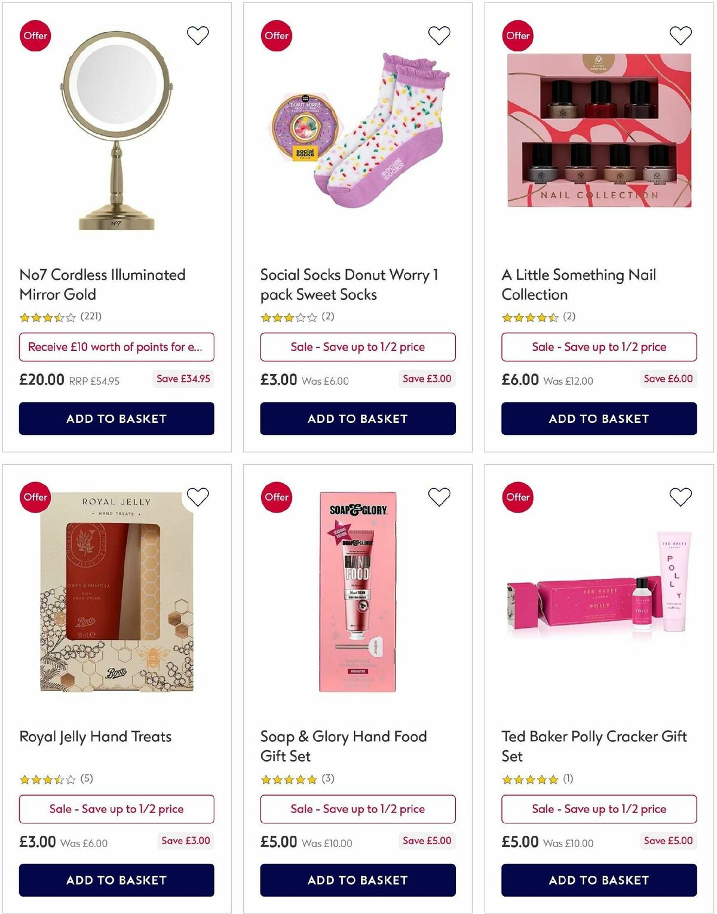Expand the truncated 'Receive £10 worth of points' offer
Viewport: 717px width, 914px height.
pos(117,346)
